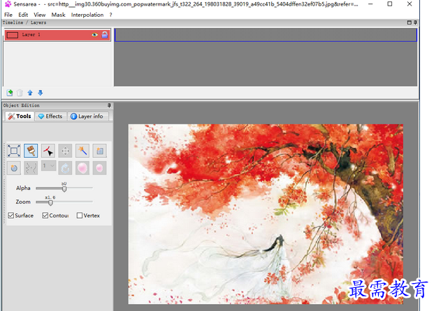Screen dimensions: 434x311
Task: Click the Alpha slider label
Action: 23,188
